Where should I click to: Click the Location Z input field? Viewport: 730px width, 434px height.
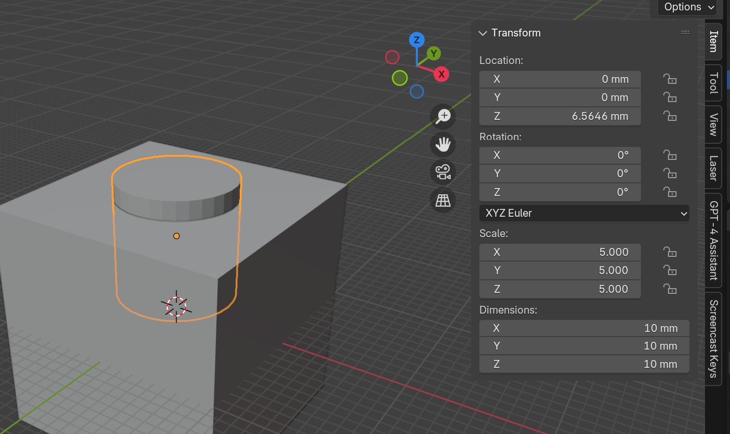coord(560,116)
